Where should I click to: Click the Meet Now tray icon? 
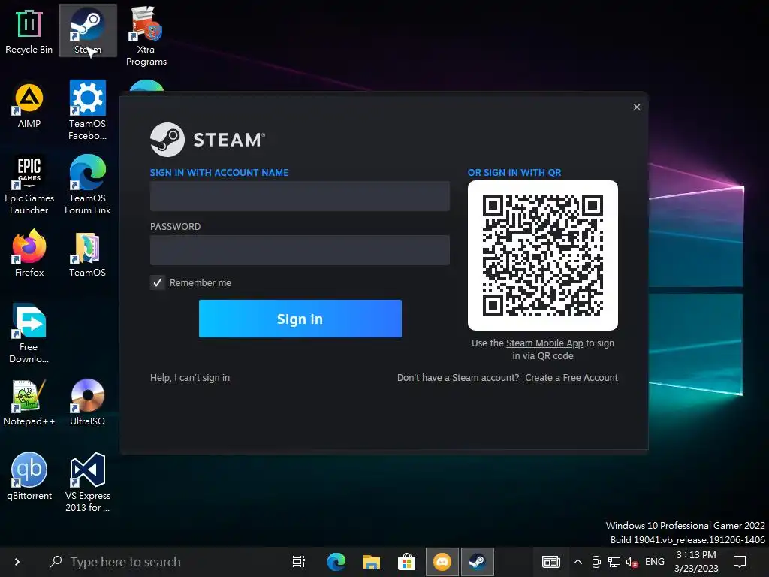596,562
